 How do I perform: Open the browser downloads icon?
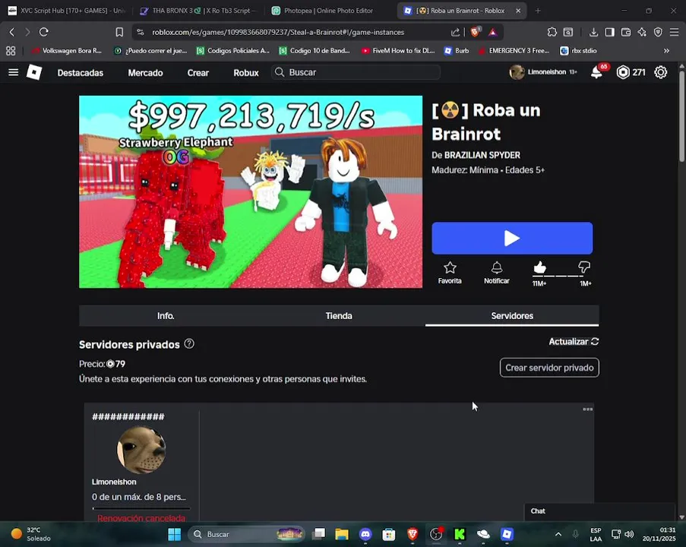(593, 32)
